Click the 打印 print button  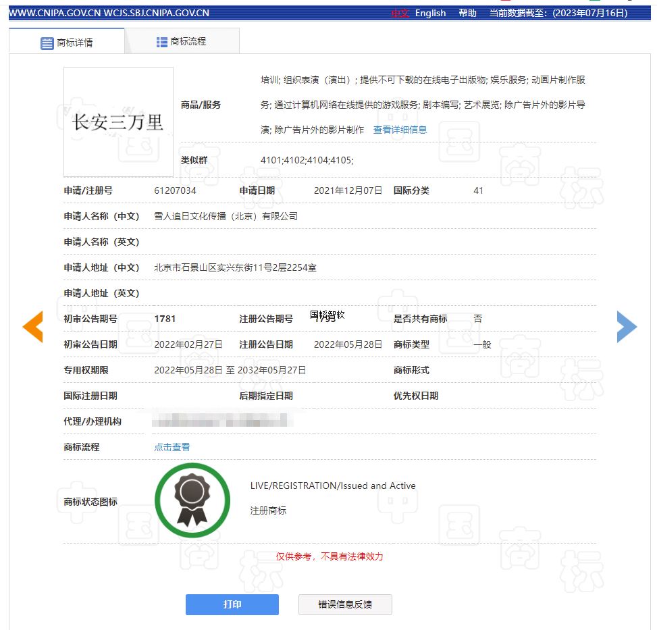point(232,604)
